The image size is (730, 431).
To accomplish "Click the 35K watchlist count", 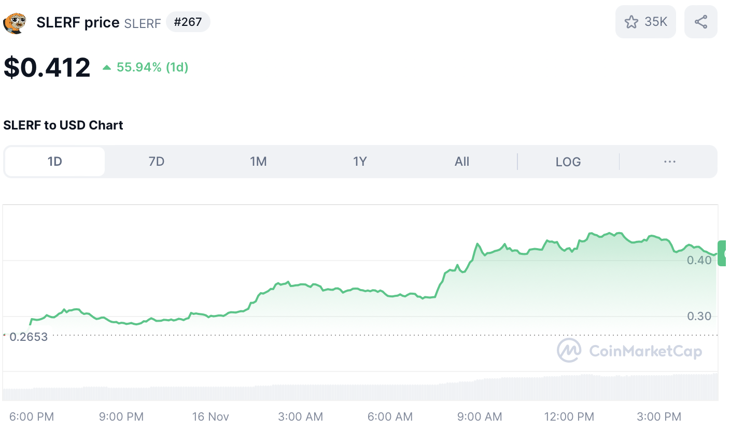I will tap(656, 22).
